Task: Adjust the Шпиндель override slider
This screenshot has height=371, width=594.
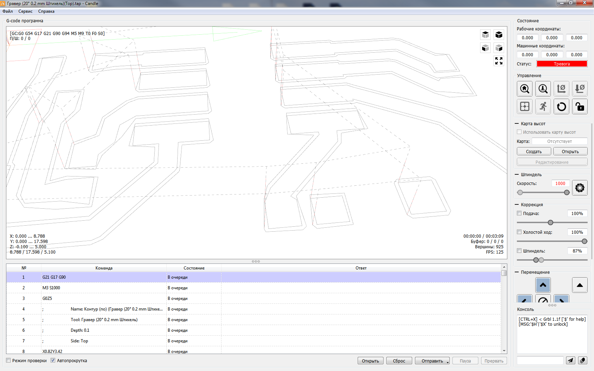Action: (x=552, y=260)
